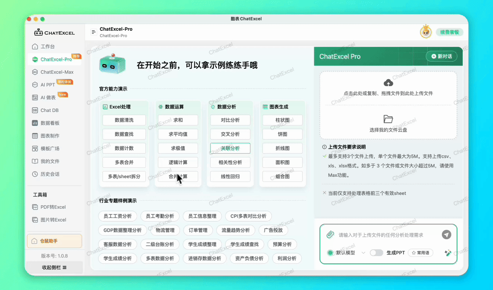
Task: Select the AI 做表 feature
Action: 46,97
